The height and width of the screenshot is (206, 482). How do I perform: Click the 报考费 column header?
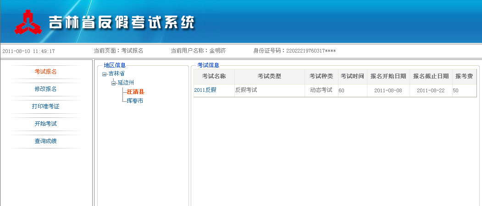pyautogui.click(x=465, y=77)
